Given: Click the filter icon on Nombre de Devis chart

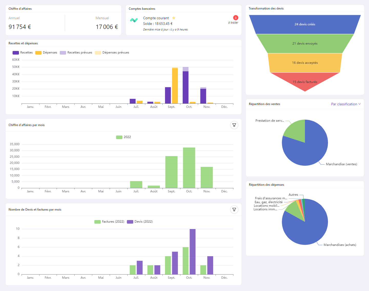Looking at the screenshot, I should click(234, 209).
